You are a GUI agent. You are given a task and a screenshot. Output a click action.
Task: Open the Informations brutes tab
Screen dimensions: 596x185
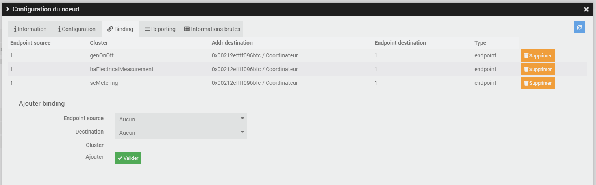click(212, 29)
